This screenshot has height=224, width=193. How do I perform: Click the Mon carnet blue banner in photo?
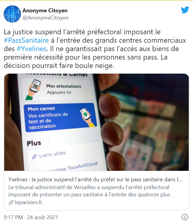tap(61, 118)
